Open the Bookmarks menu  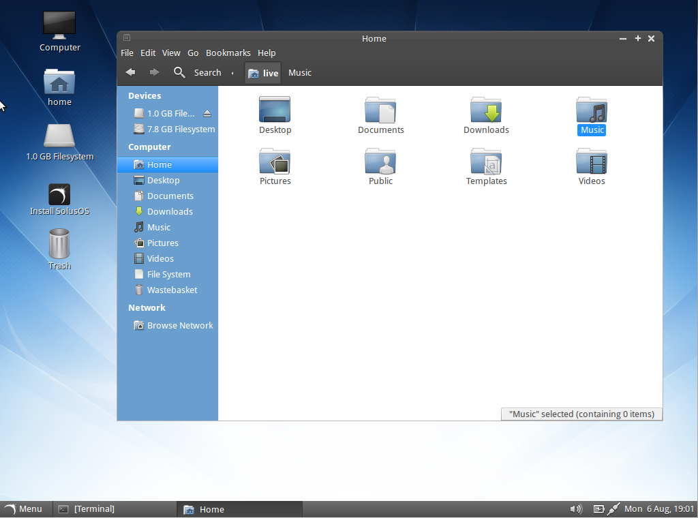click(x=228, y=52)
